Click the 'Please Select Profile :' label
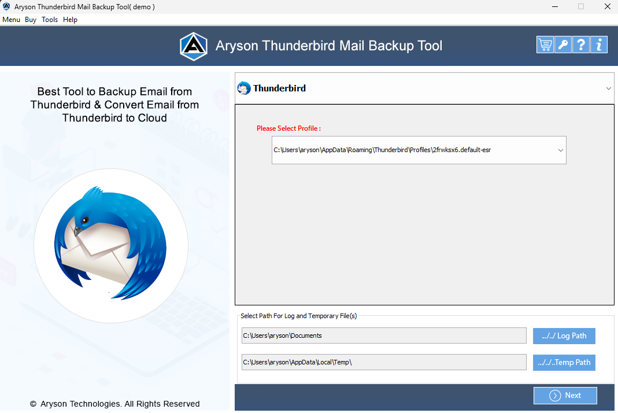The height and width of the screenshot is (413, 618). pyautogui.click(x=288, y=128)
